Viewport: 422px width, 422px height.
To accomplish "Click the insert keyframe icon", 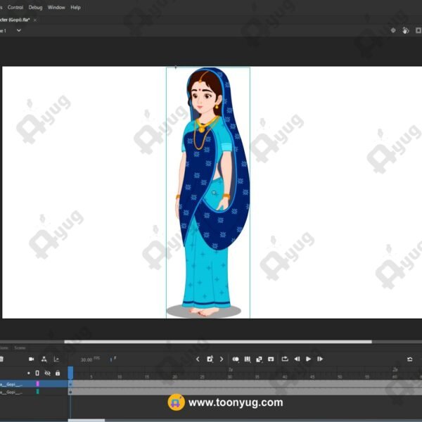I will point(210,359).
